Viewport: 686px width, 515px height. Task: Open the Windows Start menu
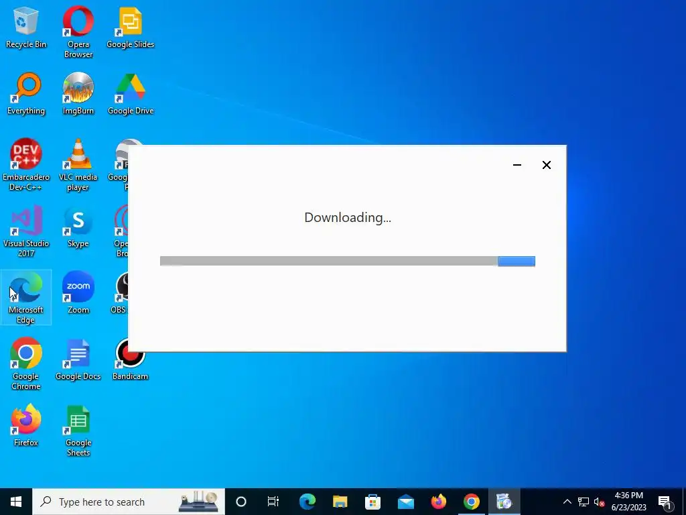click(16, 502)
